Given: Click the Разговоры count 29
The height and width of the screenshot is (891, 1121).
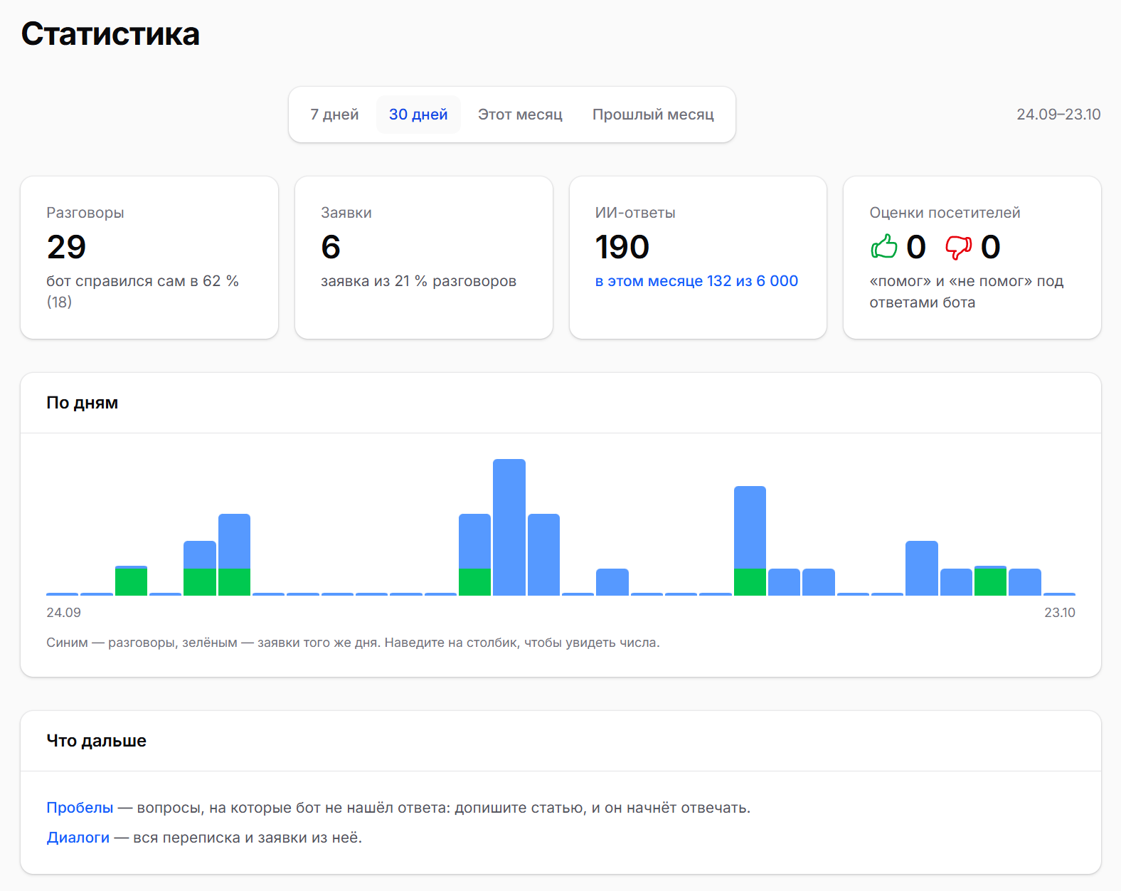Looking at the screenshot, I should (x=66, y=247).
